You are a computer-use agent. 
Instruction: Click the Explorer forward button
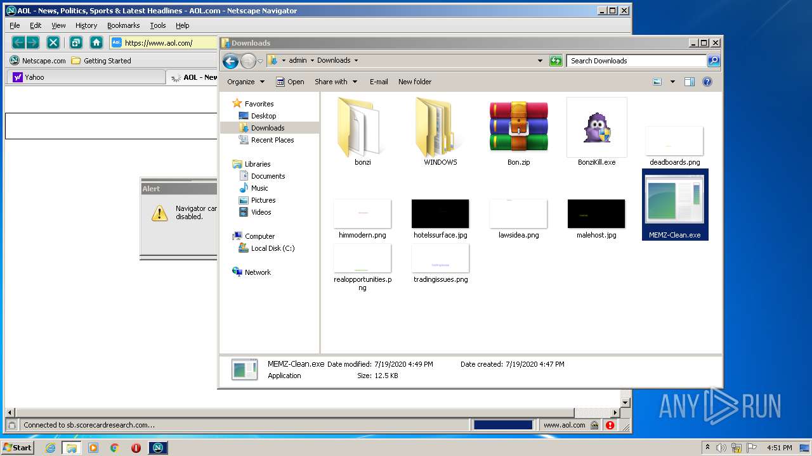[x=248, y=61]
